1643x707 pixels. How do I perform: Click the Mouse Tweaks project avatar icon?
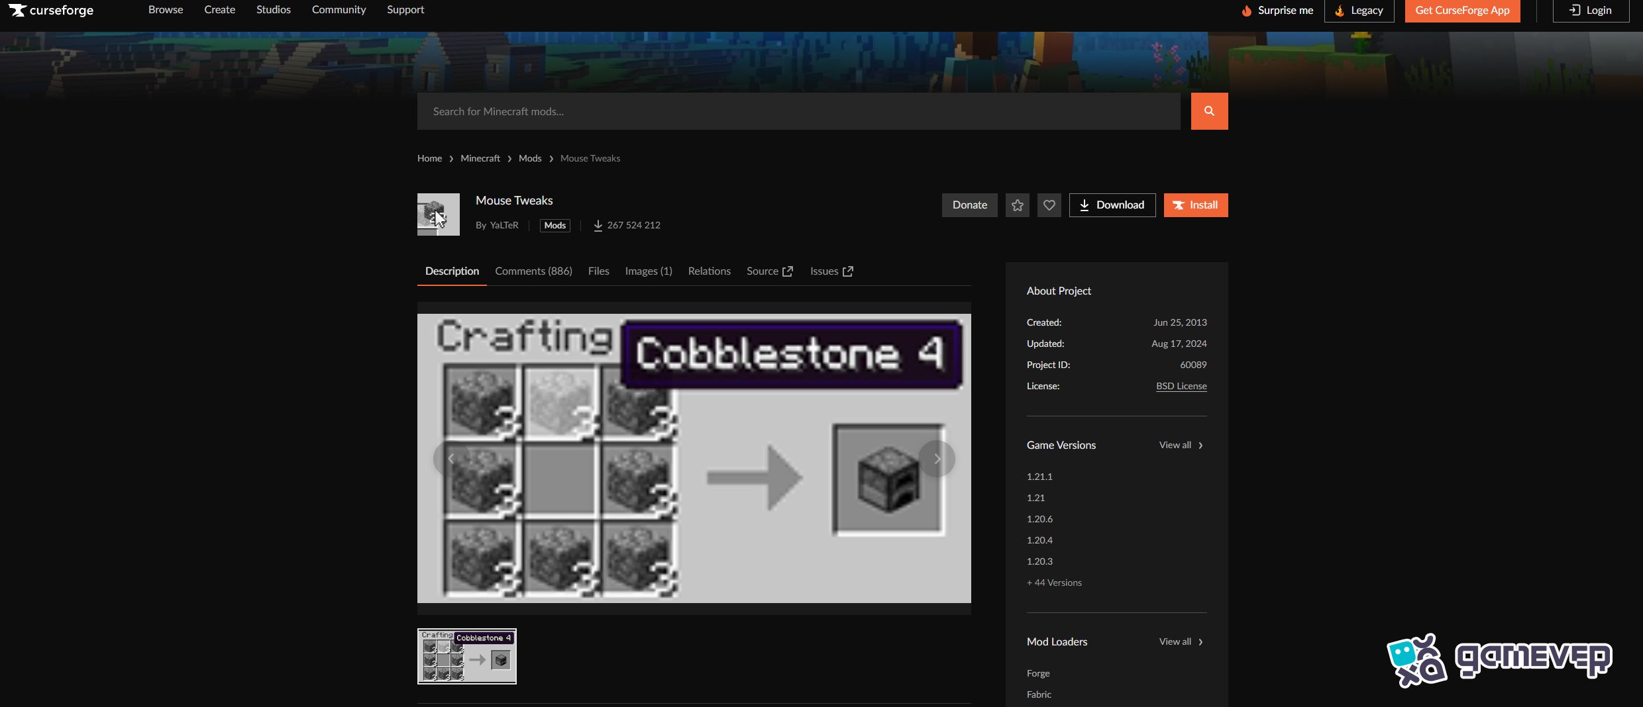(x=438, y=214)
